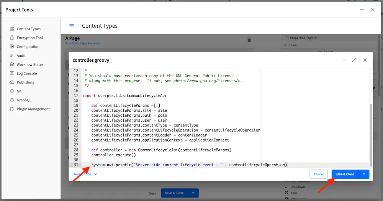Click the Audit list icon
The width and height of the screenshot is (383, 201).
pyautogui.click(x=12, y=56)
